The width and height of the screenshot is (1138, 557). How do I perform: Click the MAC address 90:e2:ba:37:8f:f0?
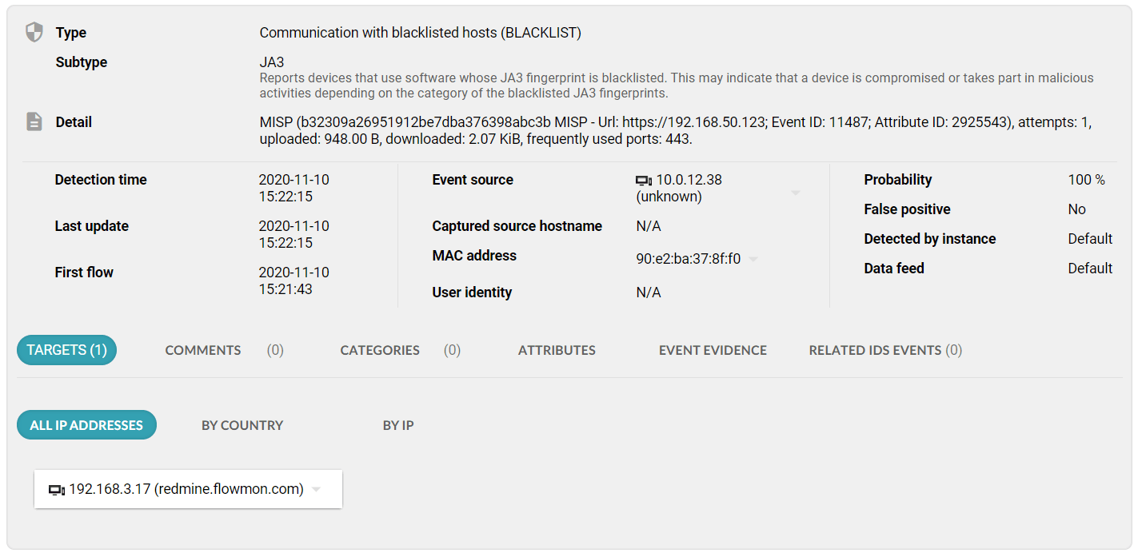pyautogui.click(x=688, y=259)
